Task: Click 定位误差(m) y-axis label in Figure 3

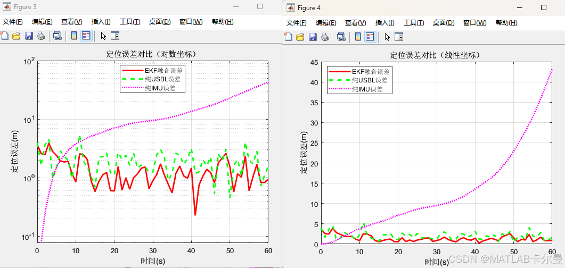Action: click(x=15, y=152)
